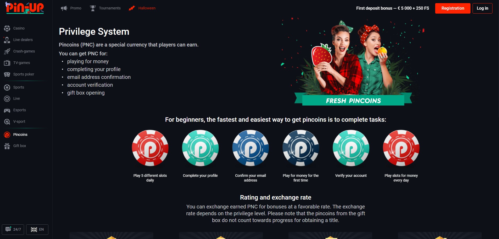Click the Pin-Up logo
499x239 pixels.
(x=25, y=8)
